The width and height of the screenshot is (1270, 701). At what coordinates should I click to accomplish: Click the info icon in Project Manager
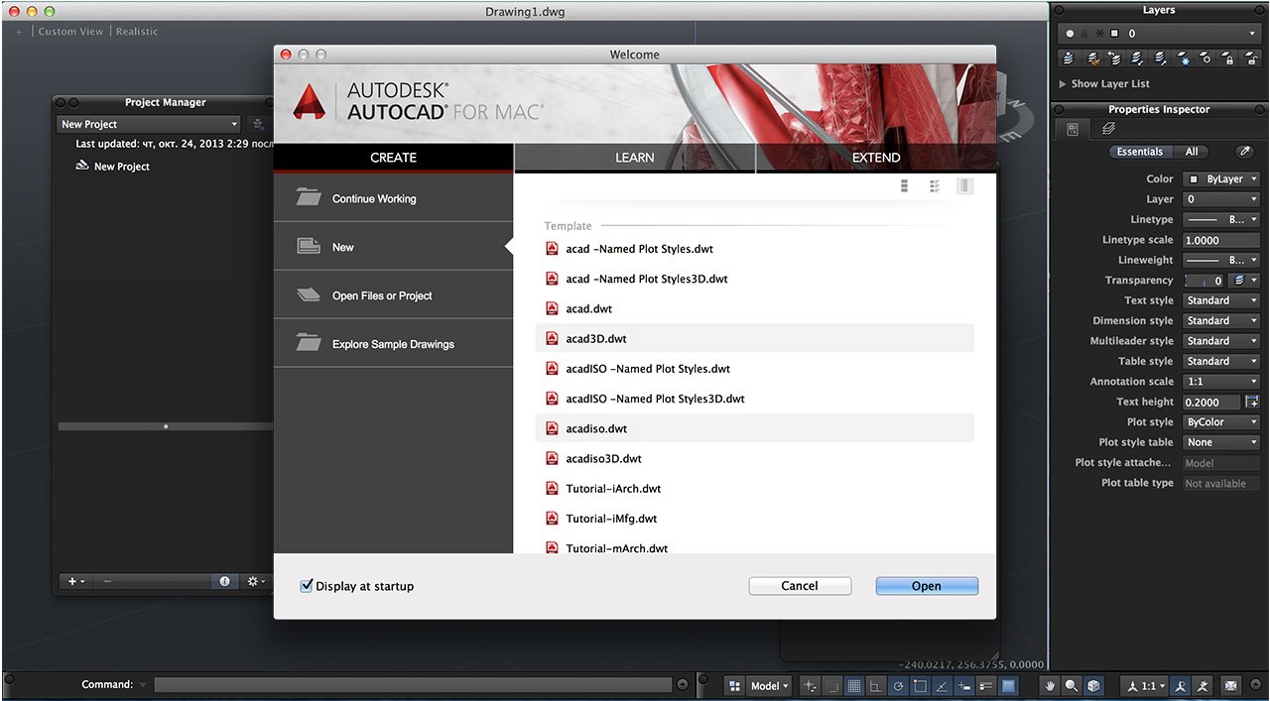[224, 581]
